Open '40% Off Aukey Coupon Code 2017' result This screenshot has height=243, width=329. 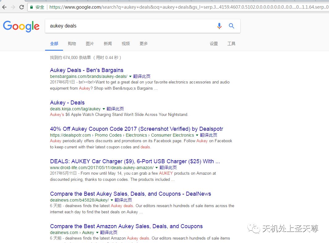coord(136,129)
